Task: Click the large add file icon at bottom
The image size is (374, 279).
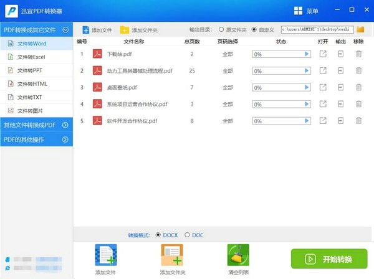Action: pos(105,256)
